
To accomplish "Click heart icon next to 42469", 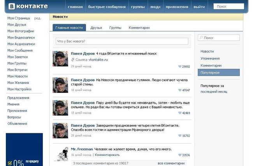I will point(180,113).
